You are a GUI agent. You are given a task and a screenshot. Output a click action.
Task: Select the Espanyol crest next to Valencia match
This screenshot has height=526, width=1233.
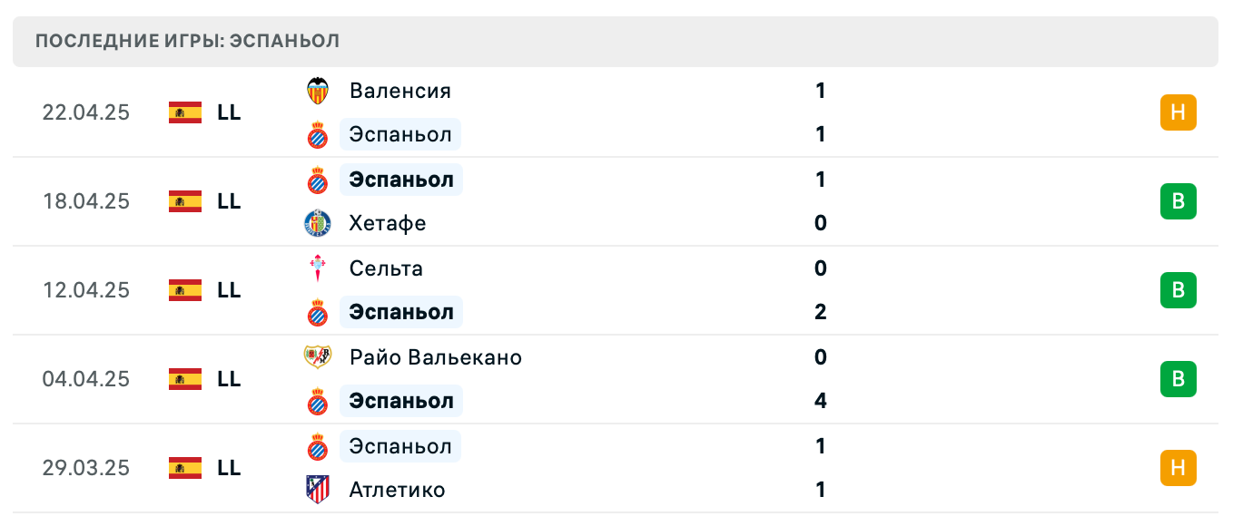[320, 133]
